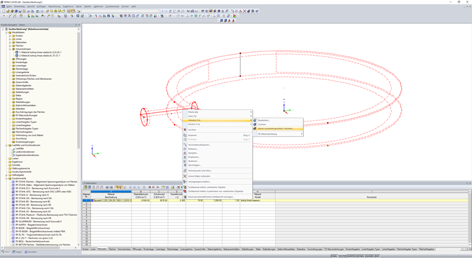472x258 pixels.
Task: Click the Abschrägen icon in the context menu
Action: (x=185, y=165)
